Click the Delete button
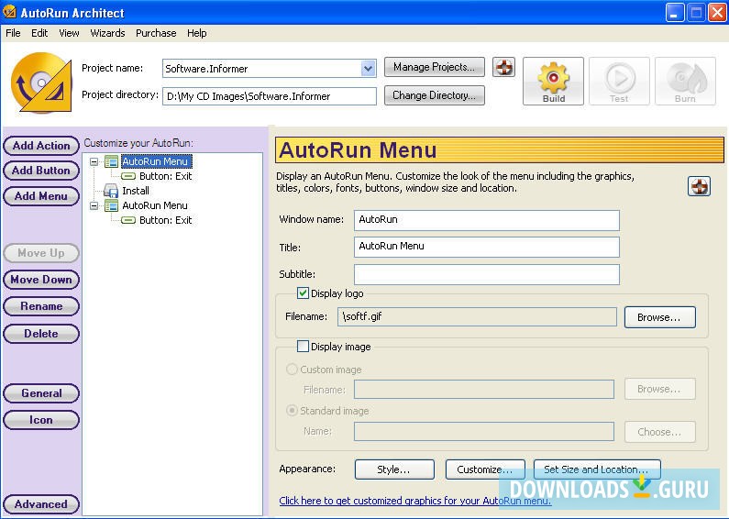 coord(41,334)
